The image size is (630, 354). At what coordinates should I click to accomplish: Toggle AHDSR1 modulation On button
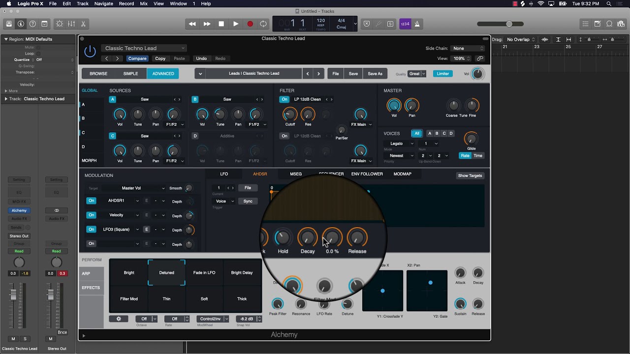[91, 201]
